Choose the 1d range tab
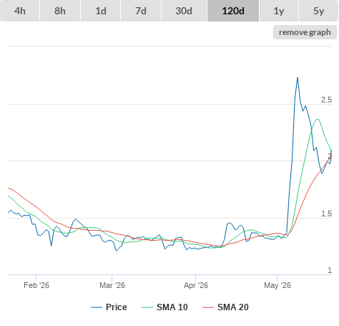The width and height of the screenshot is (339, 326). 101,11
